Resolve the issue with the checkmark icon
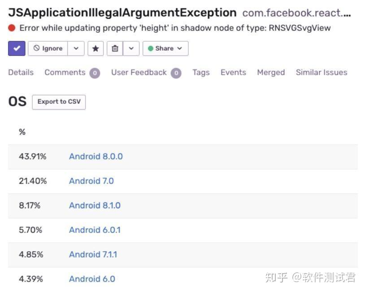Viewport: 365px width, 292px height. click(x=17, y=48)
